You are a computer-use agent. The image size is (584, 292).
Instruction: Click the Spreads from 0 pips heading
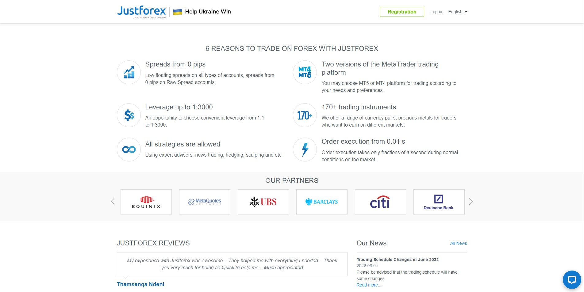[x=175, y=64]
